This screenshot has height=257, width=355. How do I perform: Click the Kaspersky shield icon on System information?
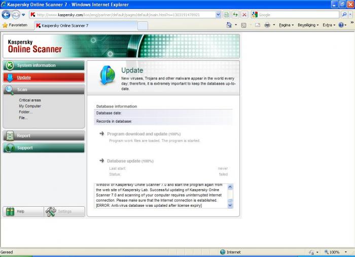[10, 65]
